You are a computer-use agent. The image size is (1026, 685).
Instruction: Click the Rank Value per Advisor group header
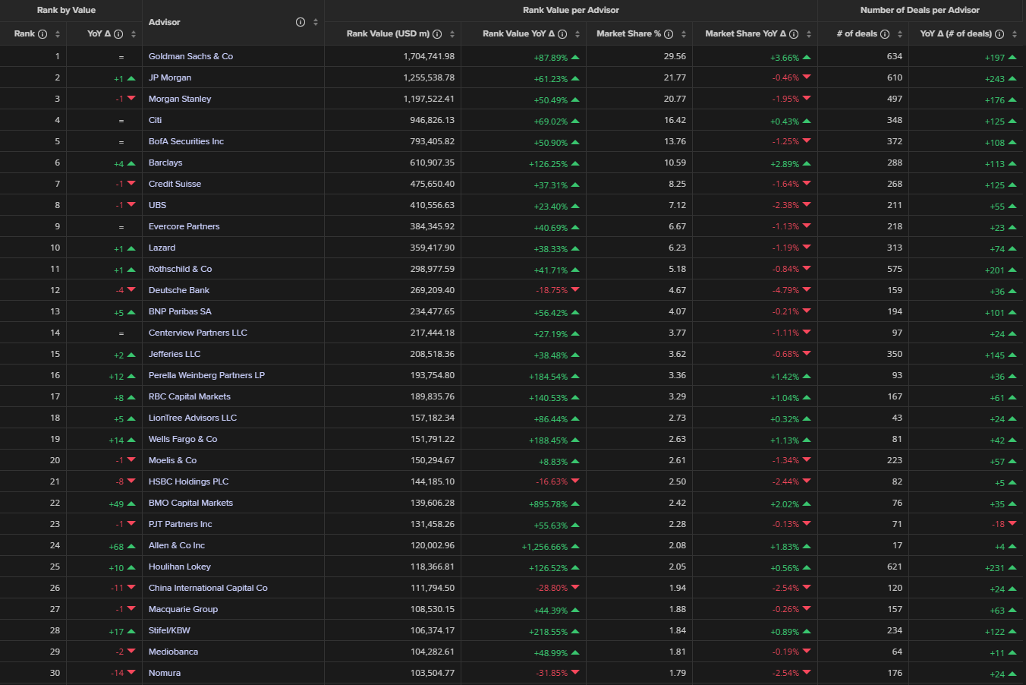coord(571,10)
